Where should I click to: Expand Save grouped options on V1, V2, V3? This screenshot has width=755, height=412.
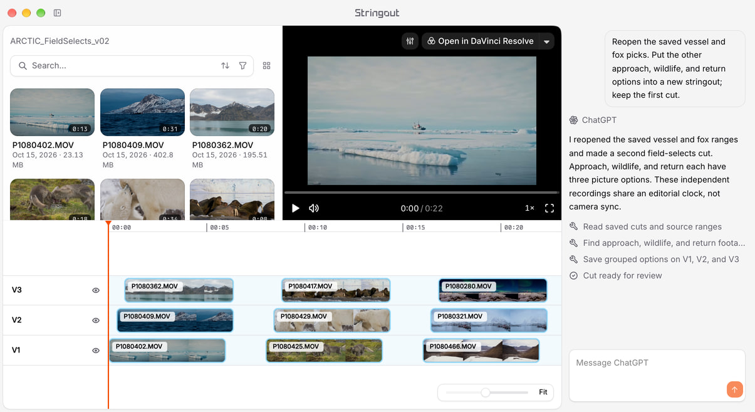tap(661, 260)
